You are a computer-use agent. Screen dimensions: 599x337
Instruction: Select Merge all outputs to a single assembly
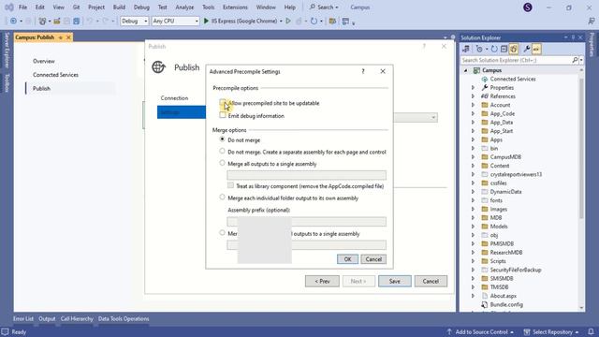pos(222,163)
